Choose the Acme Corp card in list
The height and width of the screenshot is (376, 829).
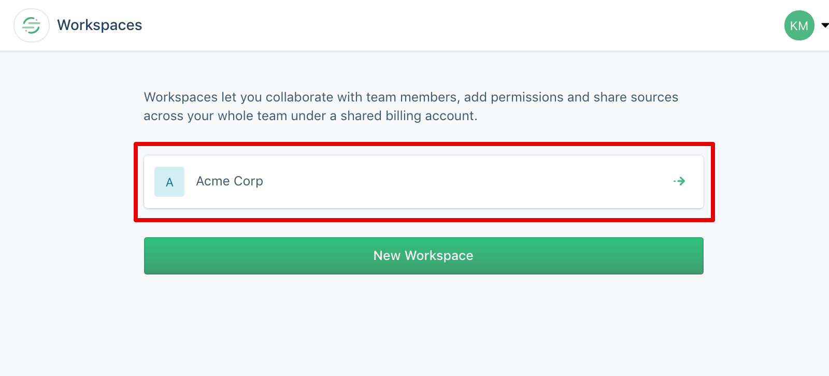(x=423, y=182)
